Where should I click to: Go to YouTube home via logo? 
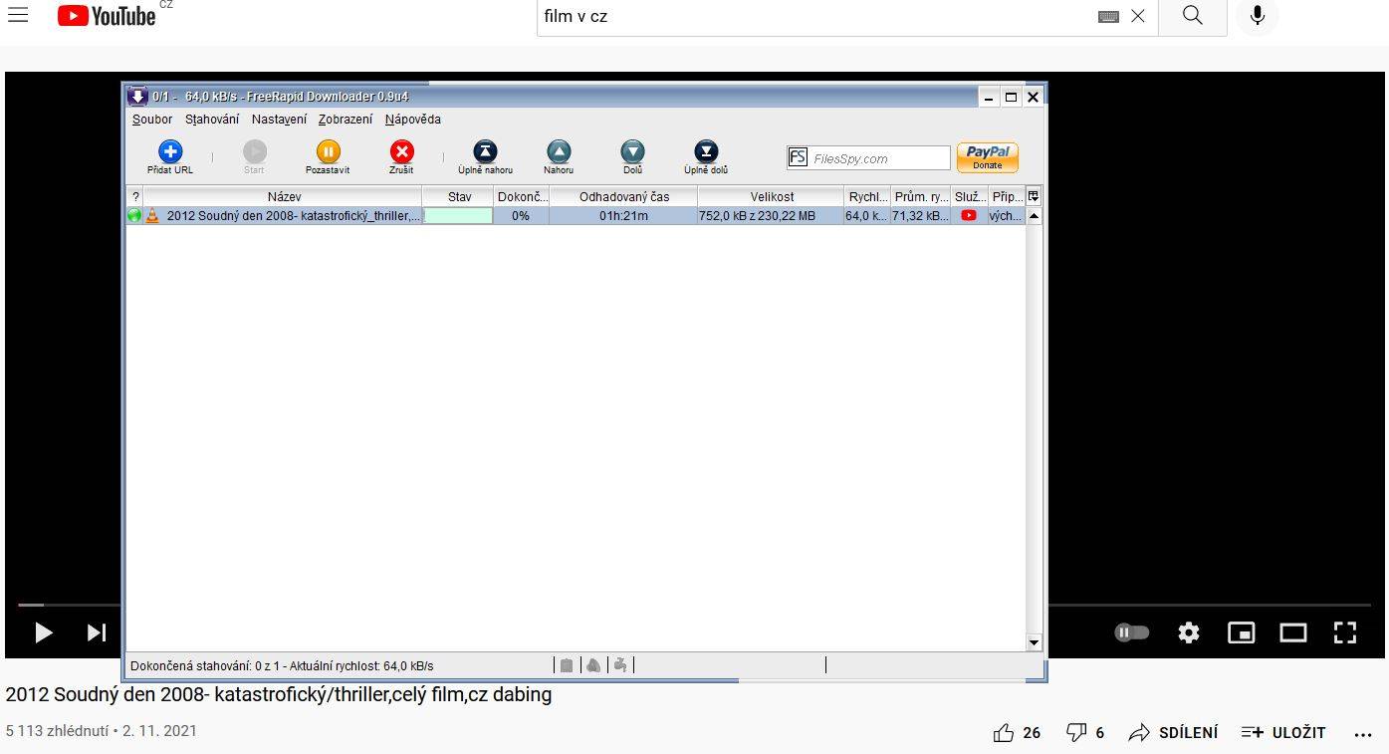pyautogui.click(x=107, y=16)
